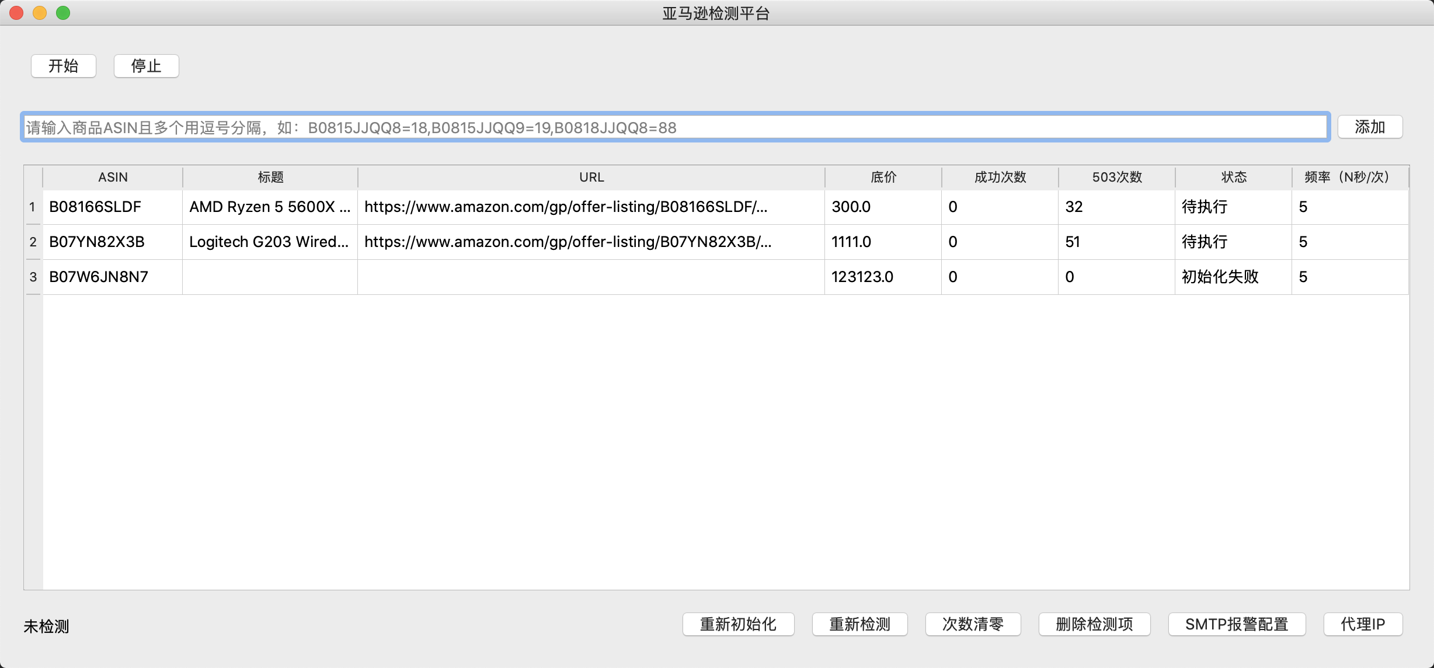This screenshot has width=1434, height=668.
Task: Click the 503 count cell showing 51
Action: click(1117, 242)
